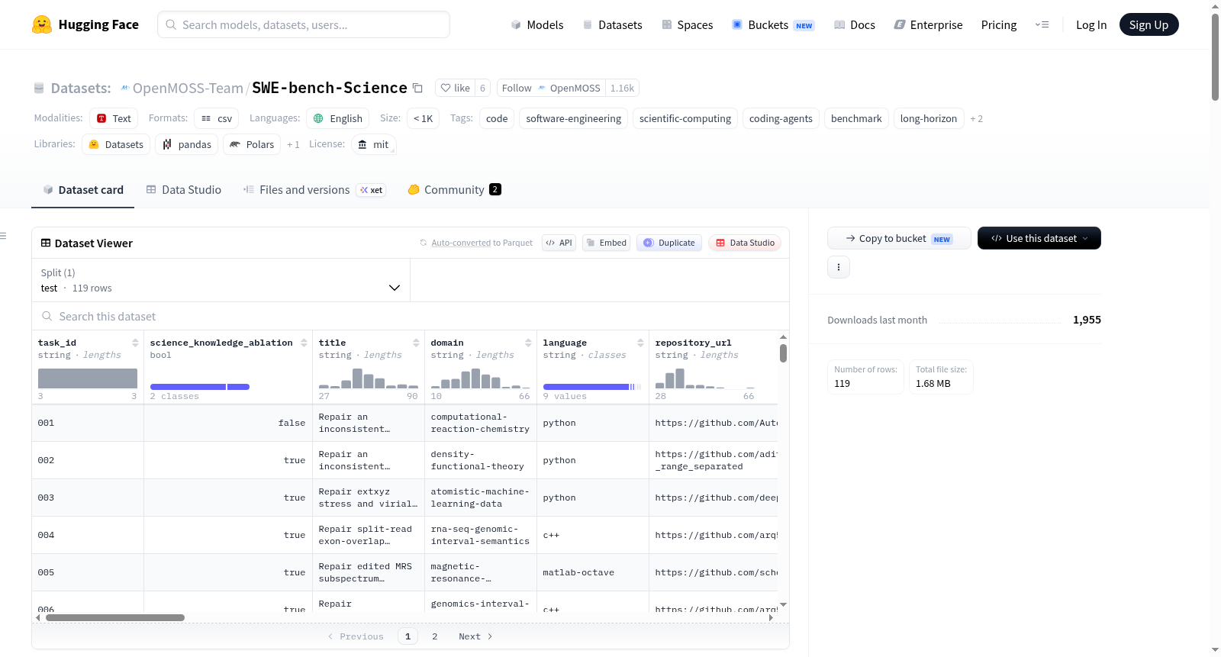The width and height of the screenshot is (1221, 657).
Task: Go to page 2 of results
Action: [435, 636]
